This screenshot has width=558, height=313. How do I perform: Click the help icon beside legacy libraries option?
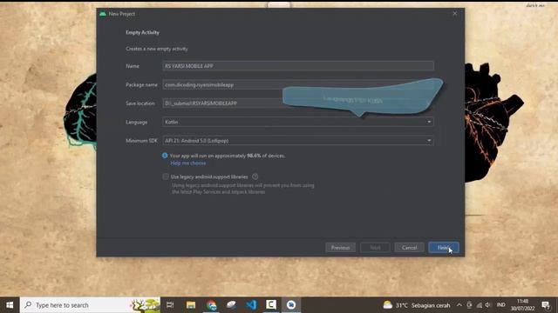tap(255, 176)
